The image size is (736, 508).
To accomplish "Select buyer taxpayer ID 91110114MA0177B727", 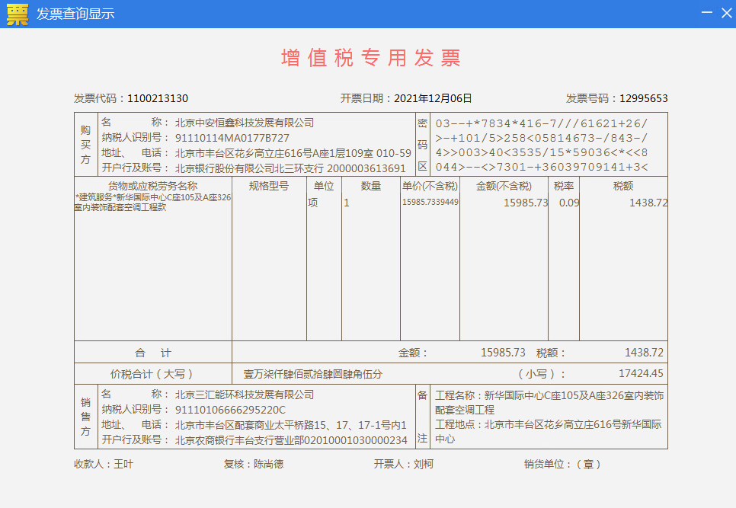I will point(232,138).
